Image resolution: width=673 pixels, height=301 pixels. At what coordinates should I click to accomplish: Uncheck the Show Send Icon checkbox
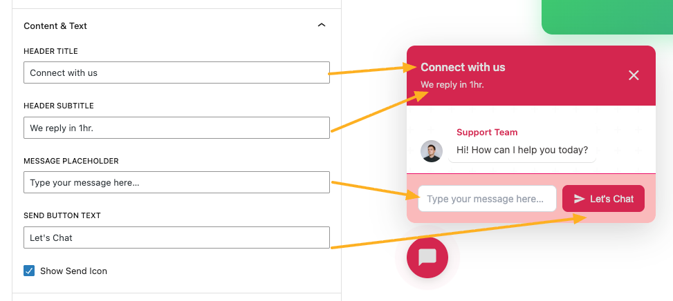(29, 271)
